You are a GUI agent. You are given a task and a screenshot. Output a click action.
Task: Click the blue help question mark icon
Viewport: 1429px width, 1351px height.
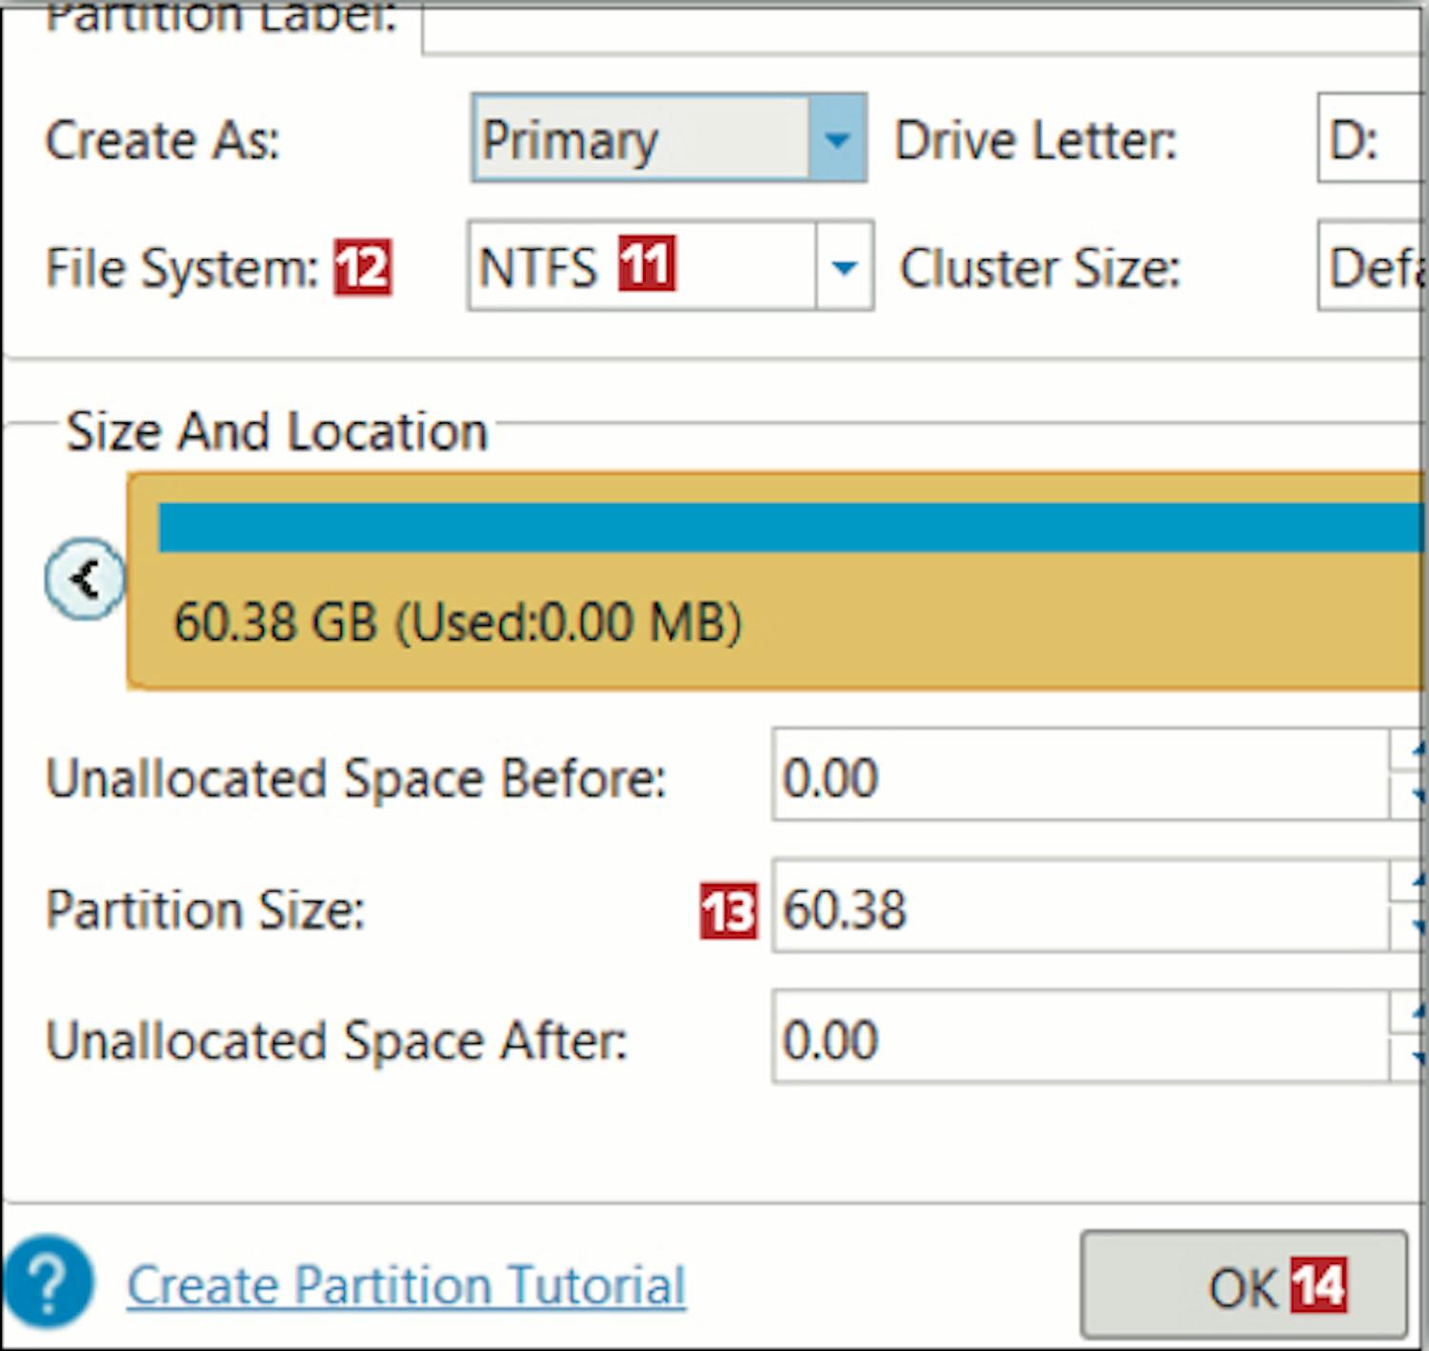tap(48, 1282)
